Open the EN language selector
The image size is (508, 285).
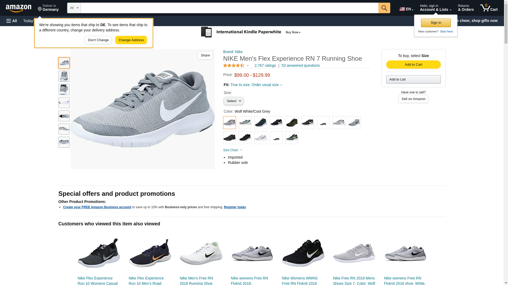[406, 9]
